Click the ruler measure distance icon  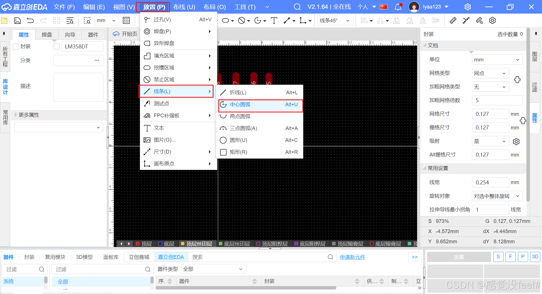pos(453,20)
